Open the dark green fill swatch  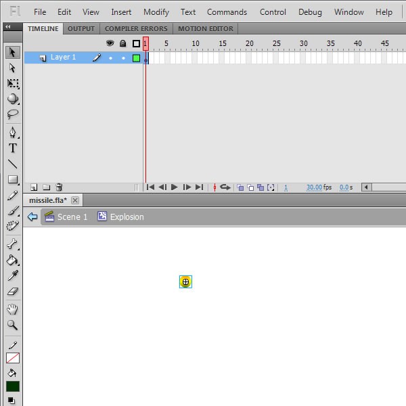click(13, 386)
